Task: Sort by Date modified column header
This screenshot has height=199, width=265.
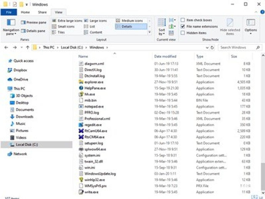Action: [x=165, y=56]
